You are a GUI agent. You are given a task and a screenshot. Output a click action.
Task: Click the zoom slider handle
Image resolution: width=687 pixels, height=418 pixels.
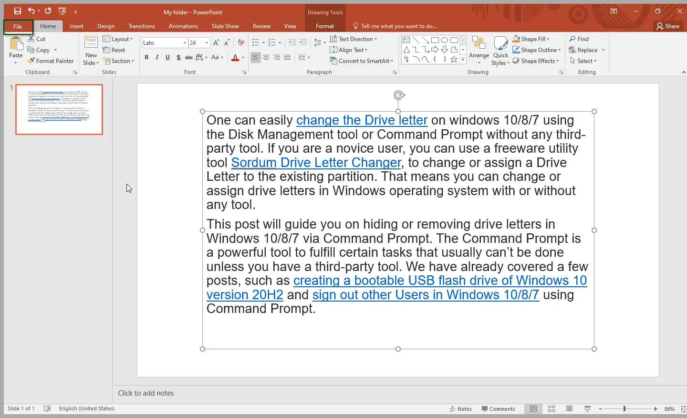(x=624, y=409)
